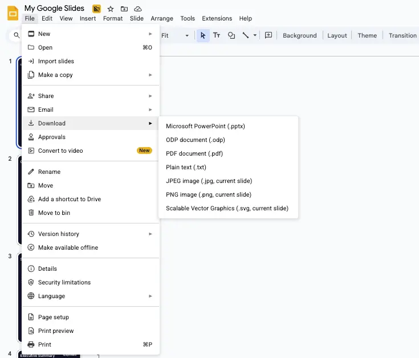The height and width of the screenshot is (358, 419).
Task: Choose Open in the File menu
Action: pos(91,47)
